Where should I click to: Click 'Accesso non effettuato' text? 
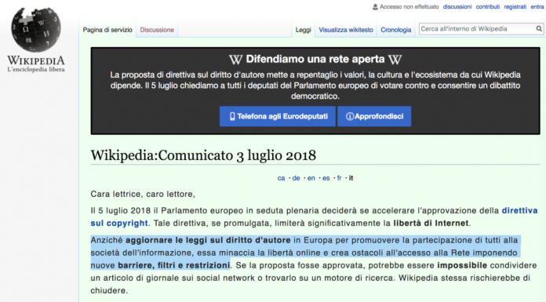pyautogui.click(x=409, y=6)
